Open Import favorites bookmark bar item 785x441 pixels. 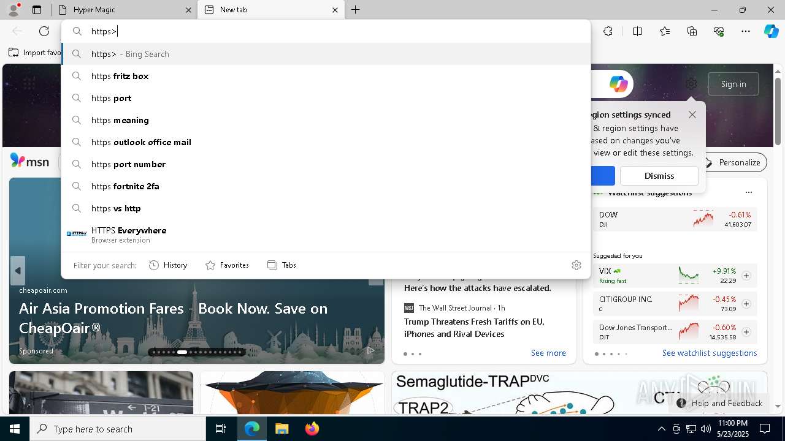point(34,53)
